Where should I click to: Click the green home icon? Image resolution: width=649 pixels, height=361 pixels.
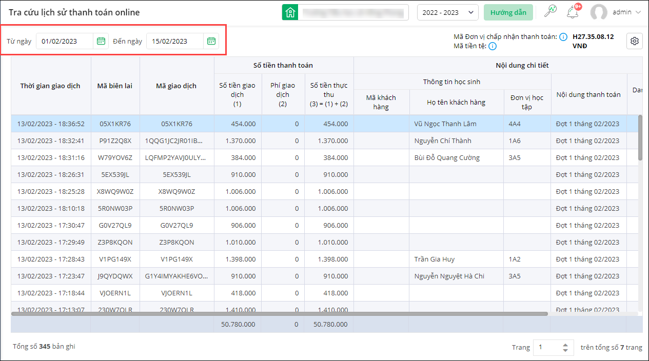[x=290, y=12]
